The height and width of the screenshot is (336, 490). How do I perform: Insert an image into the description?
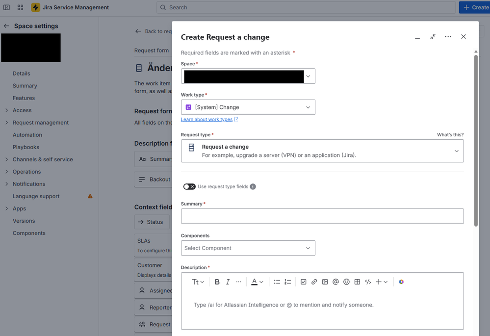tap(325, 282)
